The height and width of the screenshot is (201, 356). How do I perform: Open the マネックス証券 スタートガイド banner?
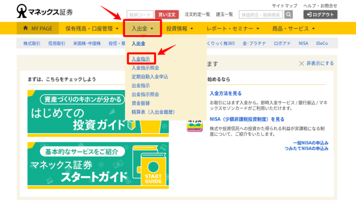98,165
